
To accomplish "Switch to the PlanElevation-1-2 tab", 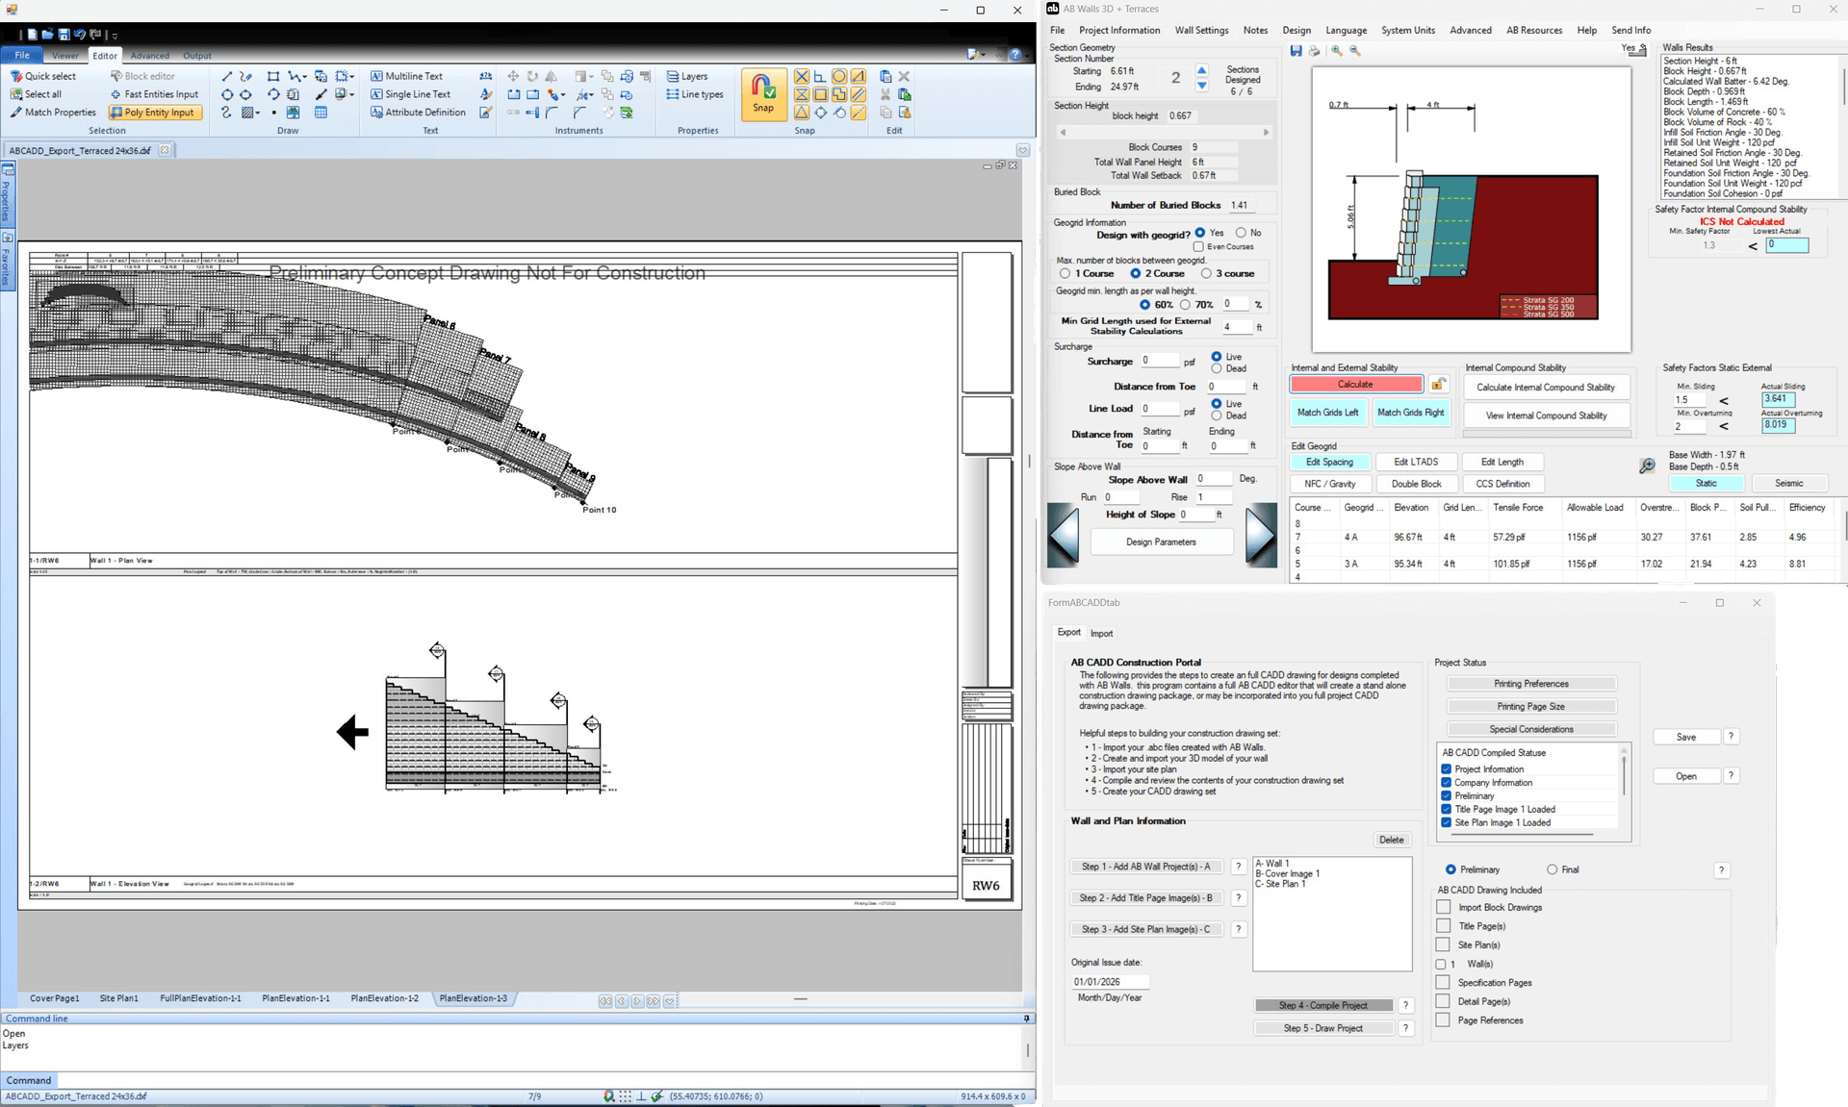I will (x=383, y=998).
